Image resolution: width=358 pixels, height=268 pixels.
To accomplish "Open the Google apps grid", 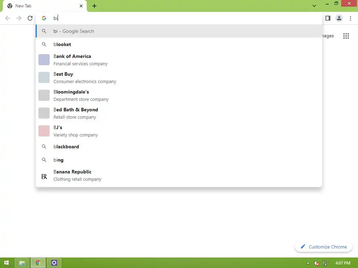I will tap(346, 36).
